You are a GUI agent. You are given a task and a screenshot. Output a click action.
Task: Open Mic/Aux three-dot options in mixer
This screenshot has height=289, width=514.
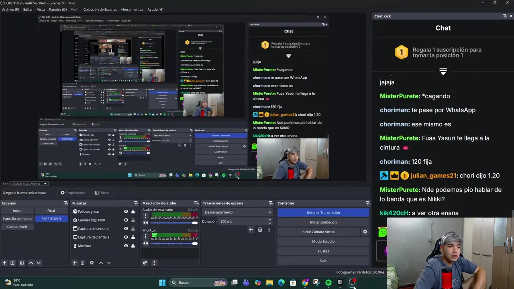145,236
